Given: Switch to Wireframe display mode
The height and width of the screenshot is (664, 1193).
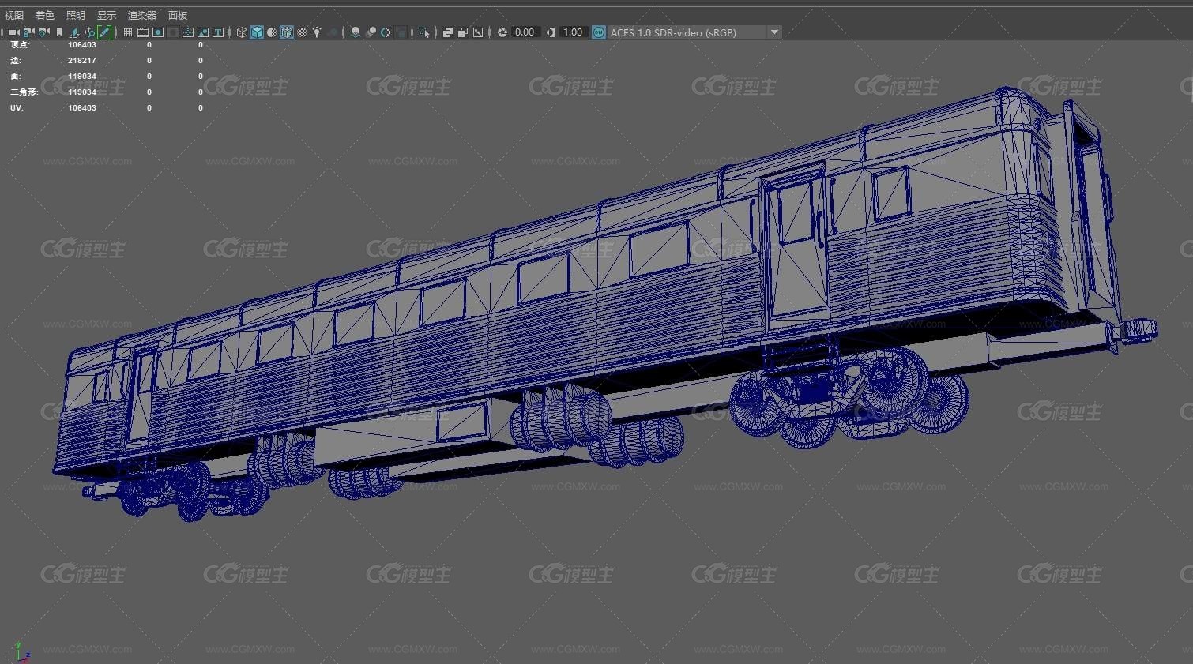Looking at the screenshot, I should [x=242, y=32].
